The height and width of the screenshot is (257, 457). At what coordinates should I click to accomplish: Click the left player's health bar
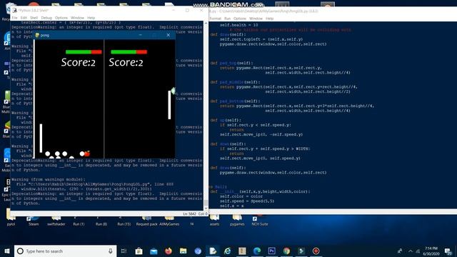point(84,52)
